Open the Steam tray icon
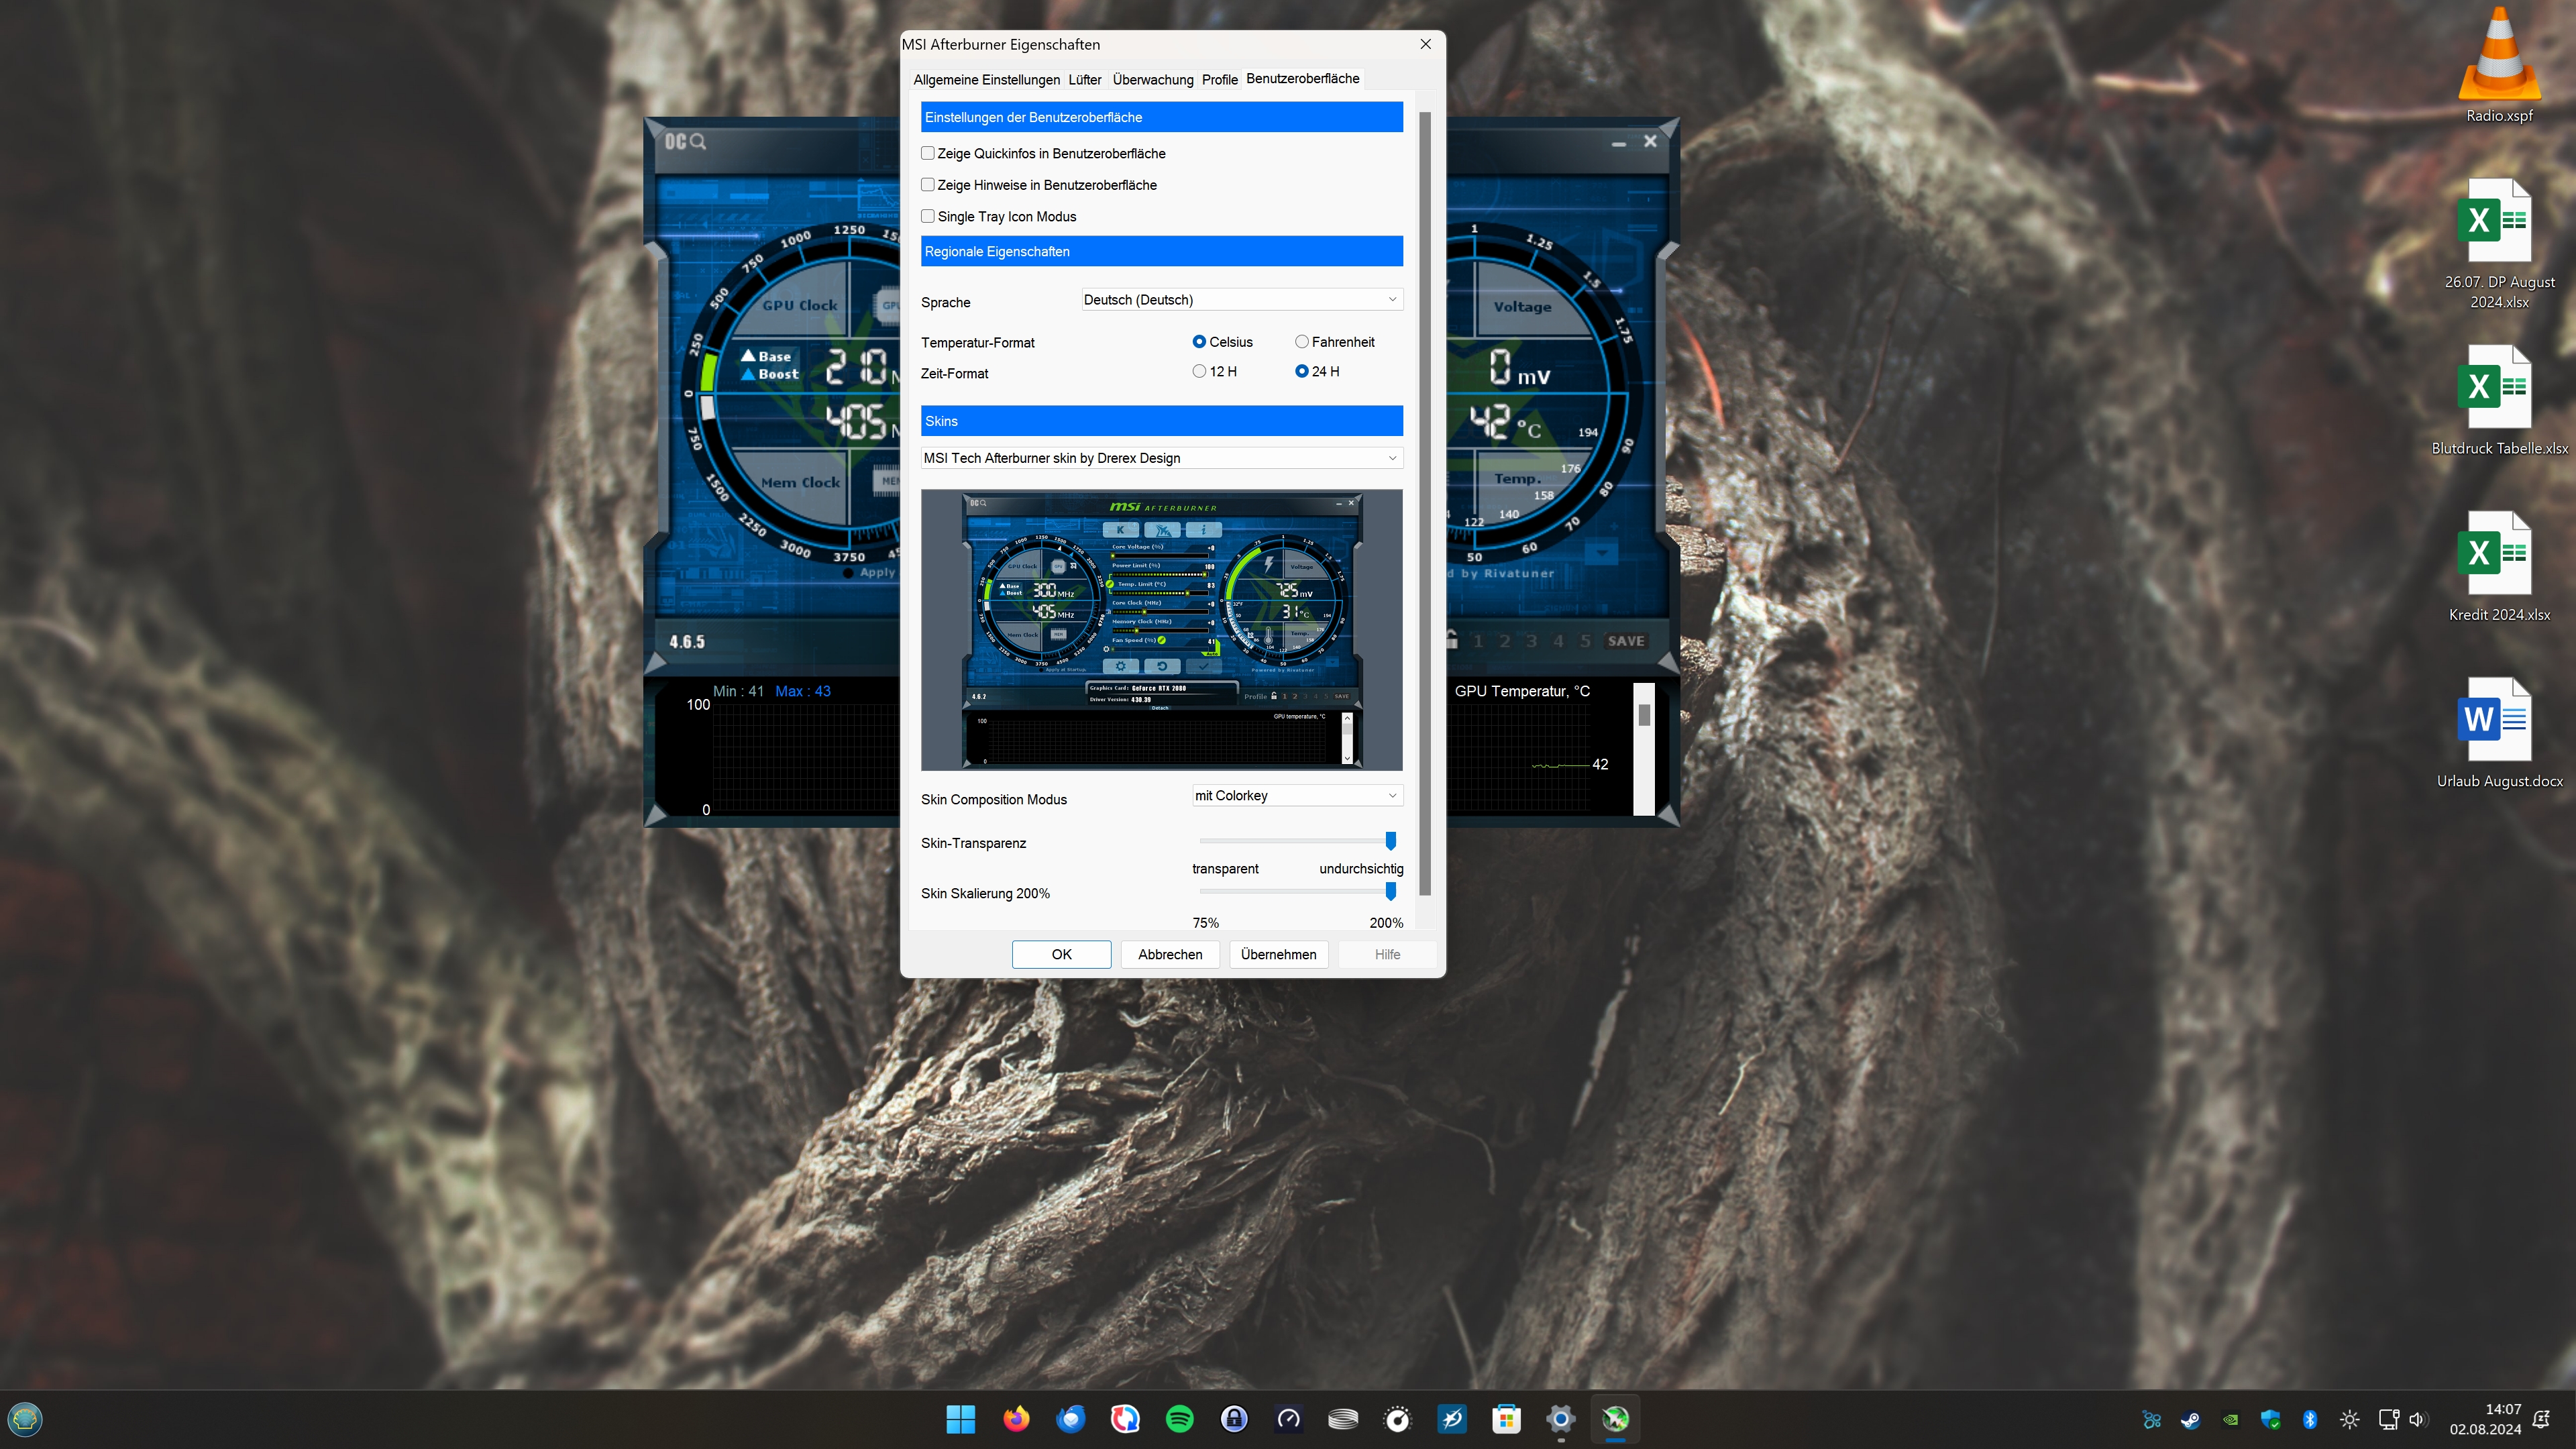Viewport: 2576px width, 1449px height. pos(2190,1419)
